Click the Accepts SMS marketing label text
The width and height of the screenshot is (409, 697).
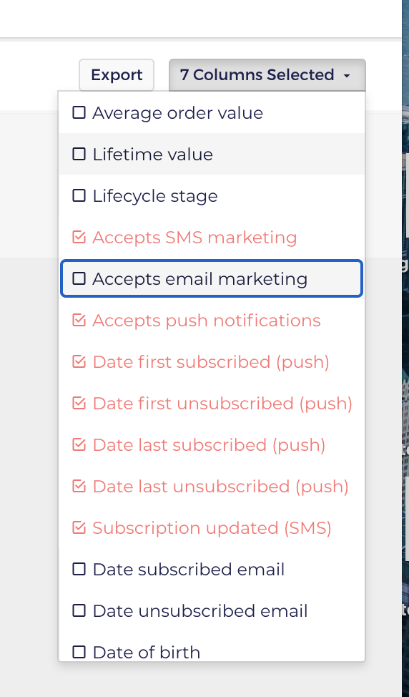tap(194, 238)
